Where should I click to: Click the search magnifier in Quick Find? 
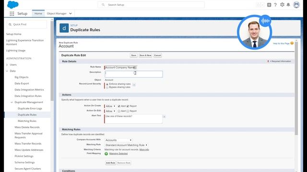(10, 24)
